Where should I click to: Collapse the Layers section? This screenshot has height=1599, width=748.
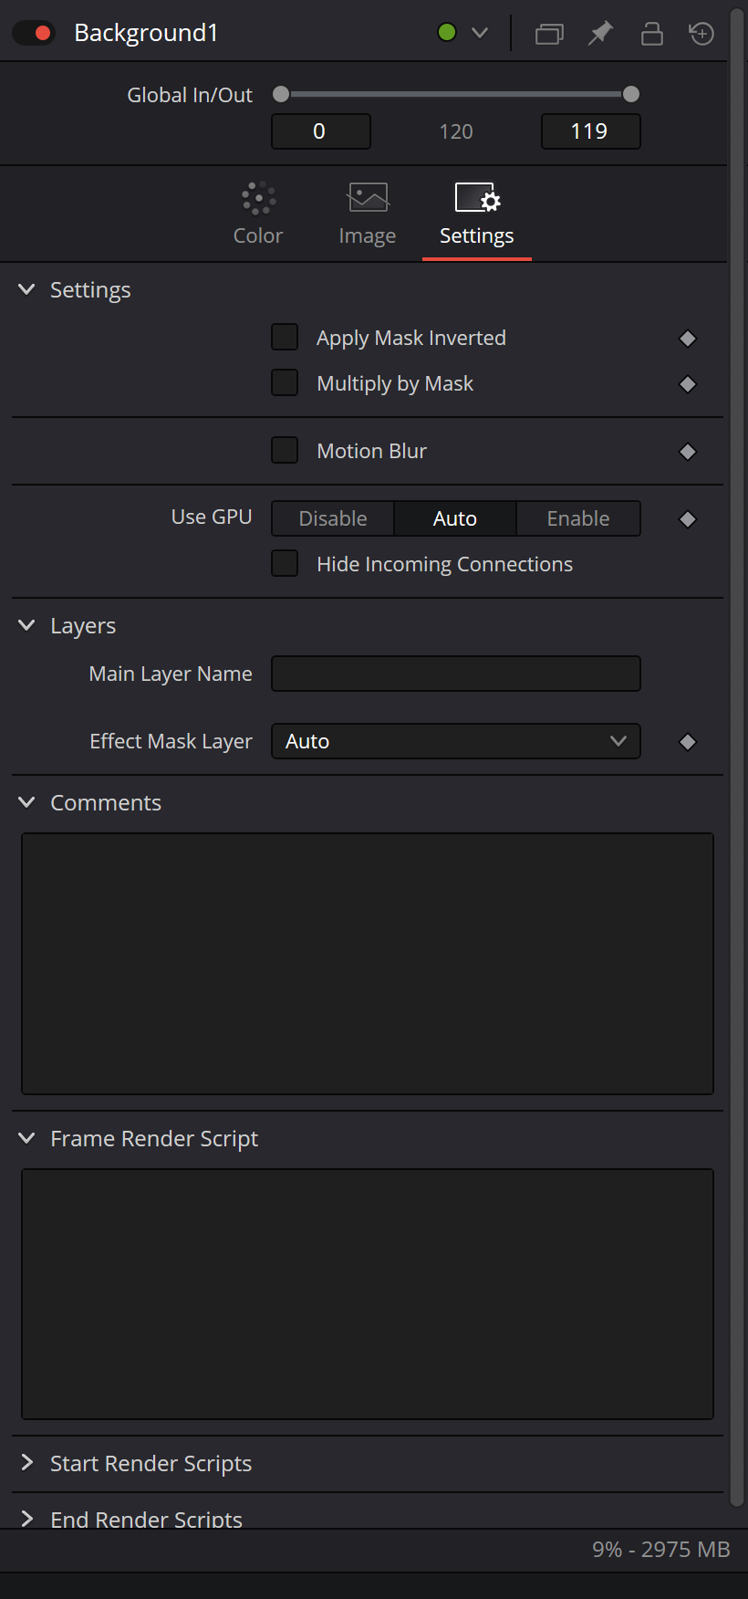point(27,625)
